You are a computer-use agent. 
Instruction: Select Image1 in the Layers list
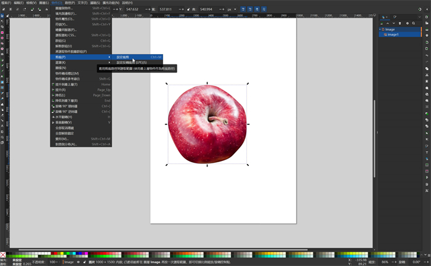(392, 34)
